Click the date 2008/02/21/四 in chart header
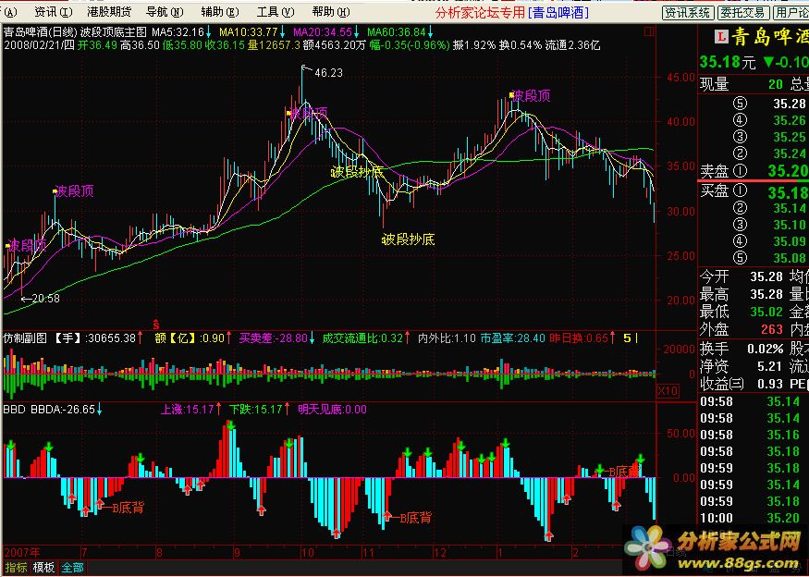Screen dimensions: 809x577 (x=39, y=45)
